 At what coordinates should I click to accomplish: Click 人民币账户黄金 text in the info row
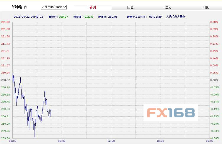click(x=176, y=17)
